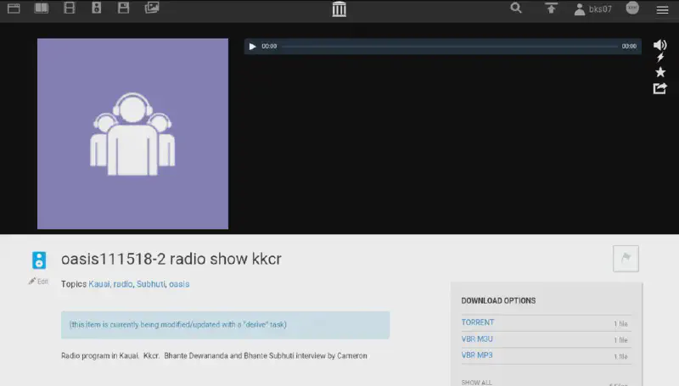Click the upload arrow icon

click(x=551, y=8)
